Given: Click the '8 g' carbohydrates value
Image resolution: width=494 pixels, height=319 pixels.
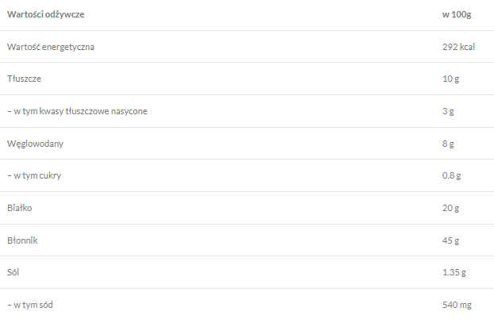Looking at the screenshot, I should pos(448,144).
